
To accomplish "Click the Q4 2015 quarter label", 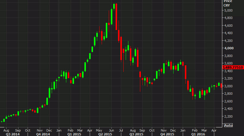I will [x=167, y=134].
